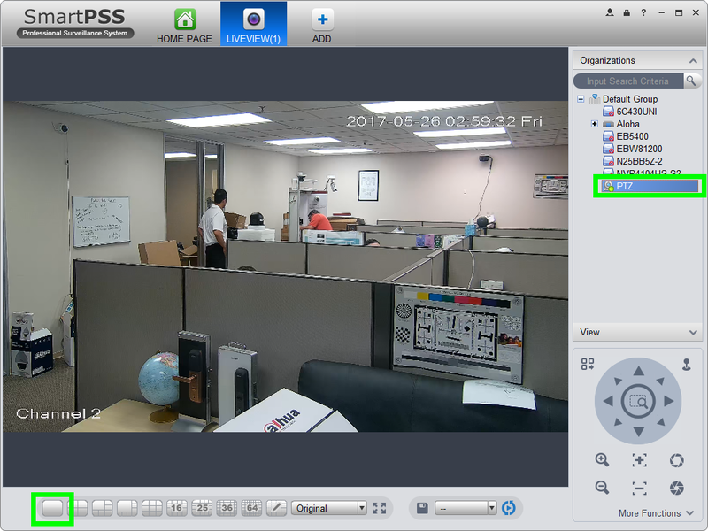Screen dimensions: 708x531
Task: Switch to the HOME PAGE tab
Action: [183, 24]
